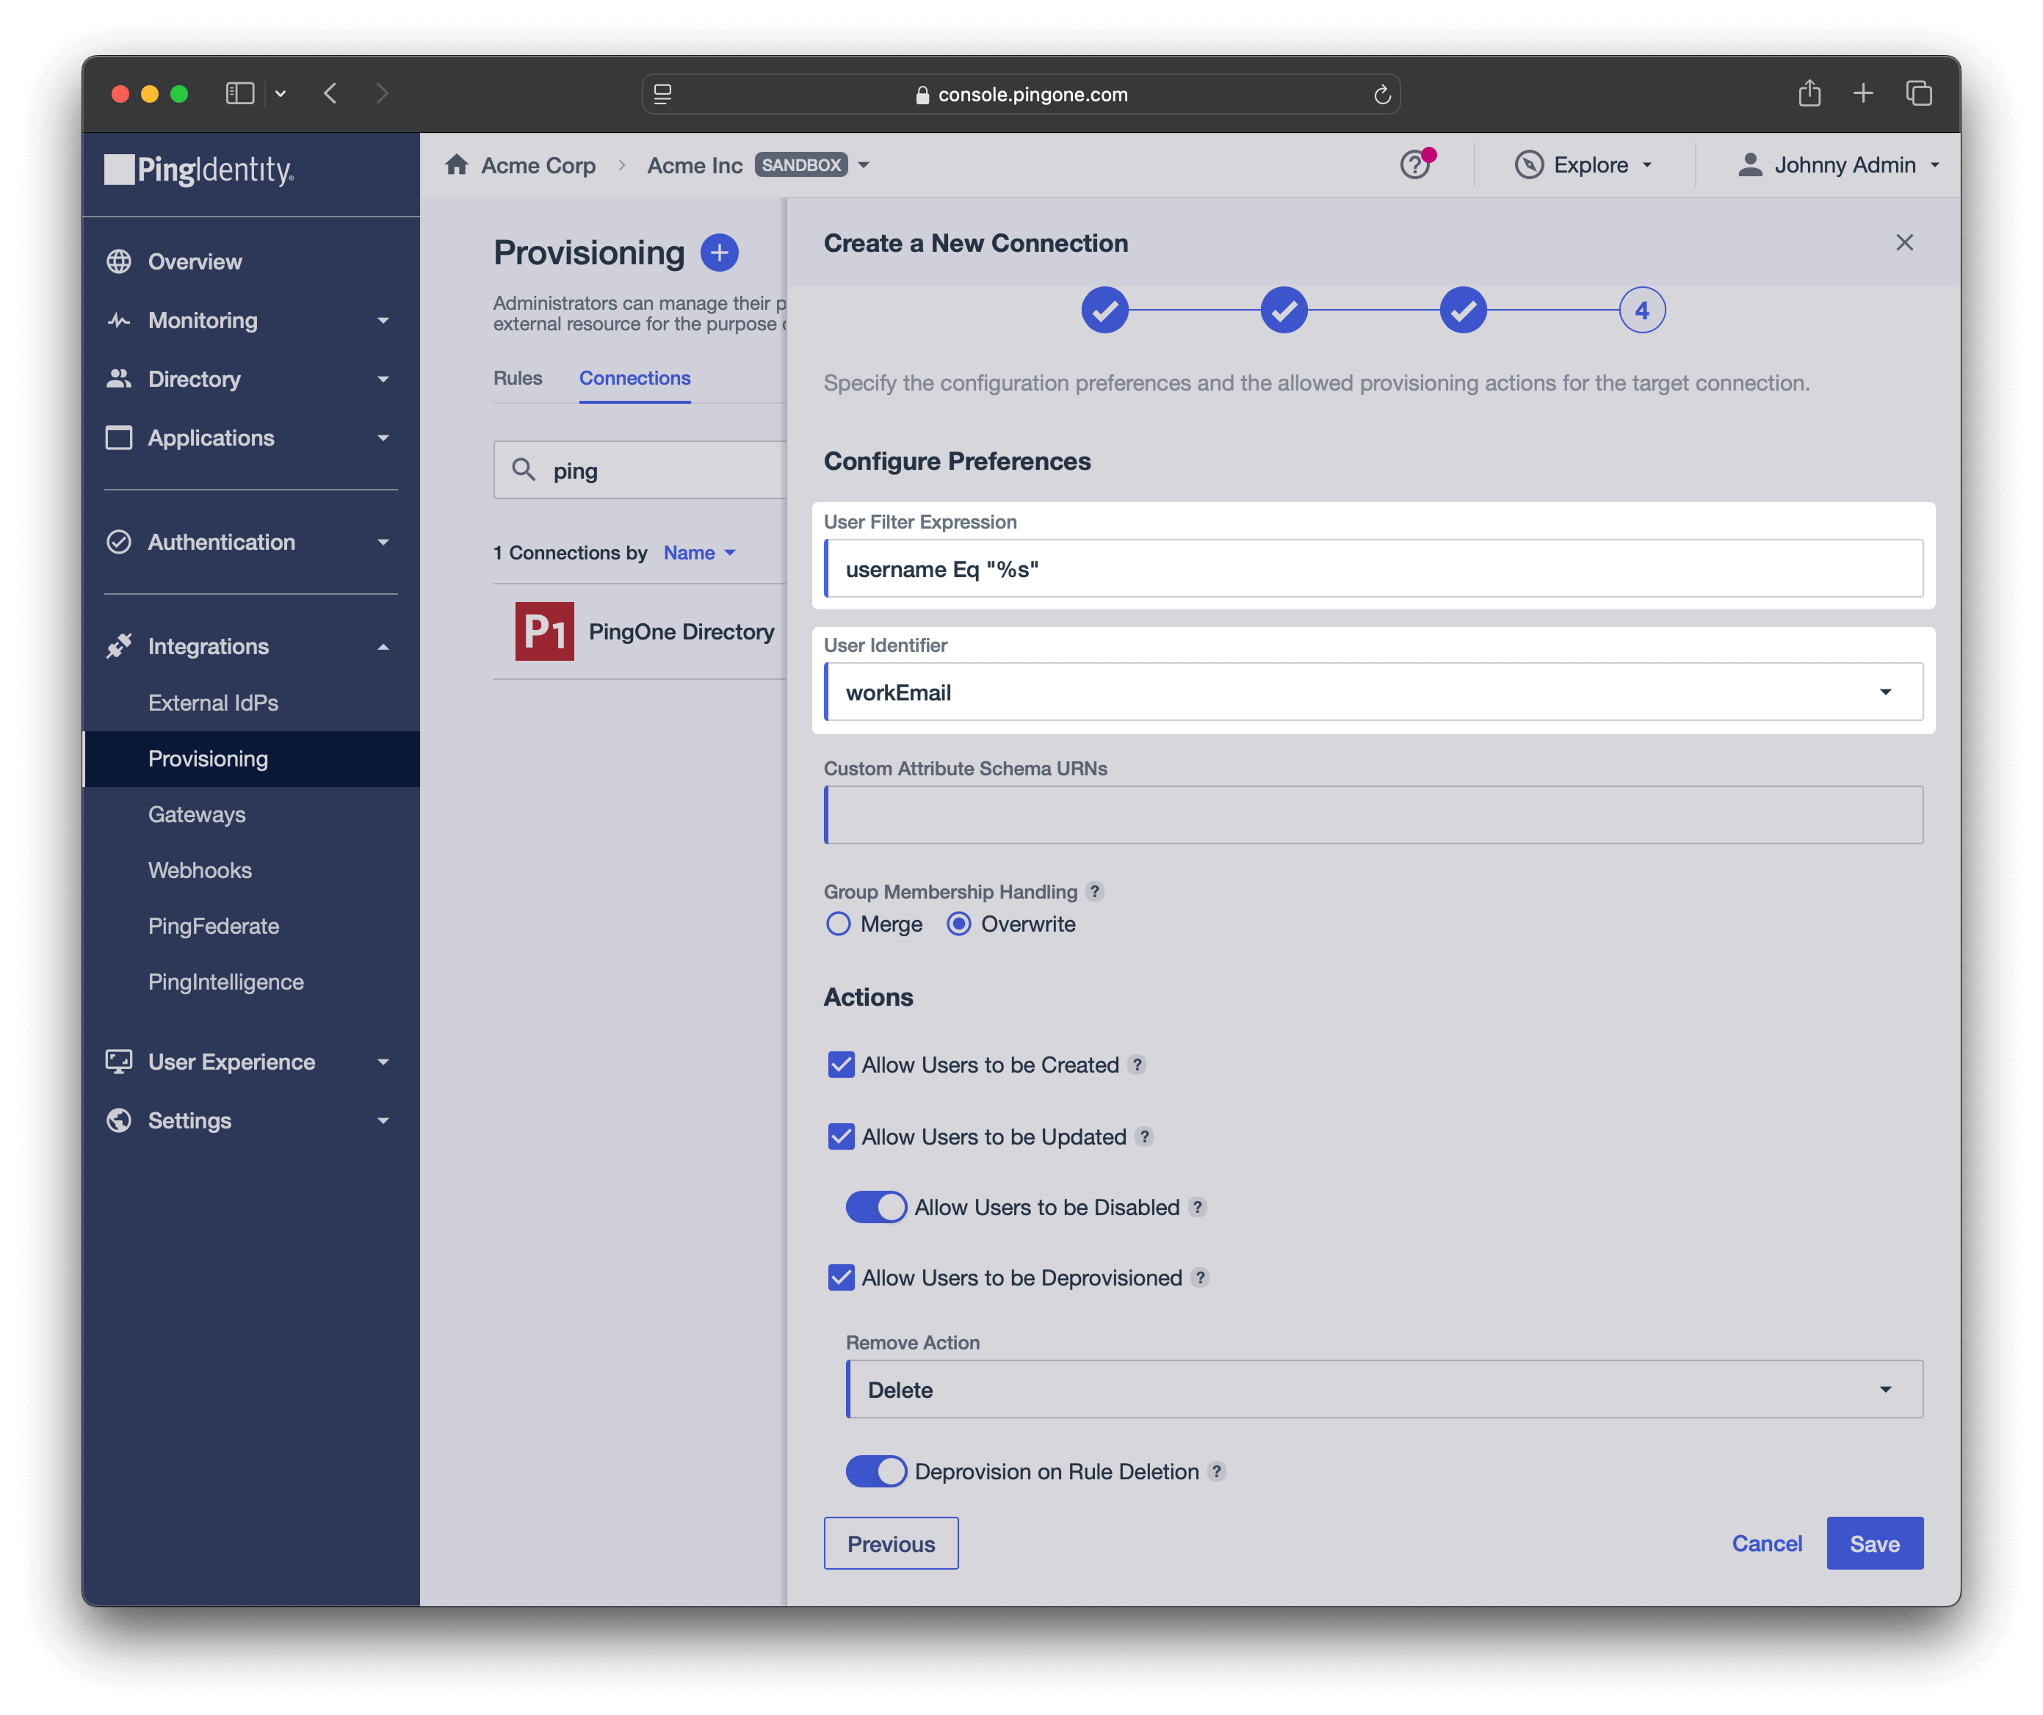Toggle Deprovision on Rule Deletion switch

(x=875, y=1471)
